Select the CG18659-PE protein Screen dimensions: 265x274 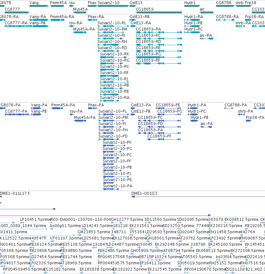coord(168,108)
